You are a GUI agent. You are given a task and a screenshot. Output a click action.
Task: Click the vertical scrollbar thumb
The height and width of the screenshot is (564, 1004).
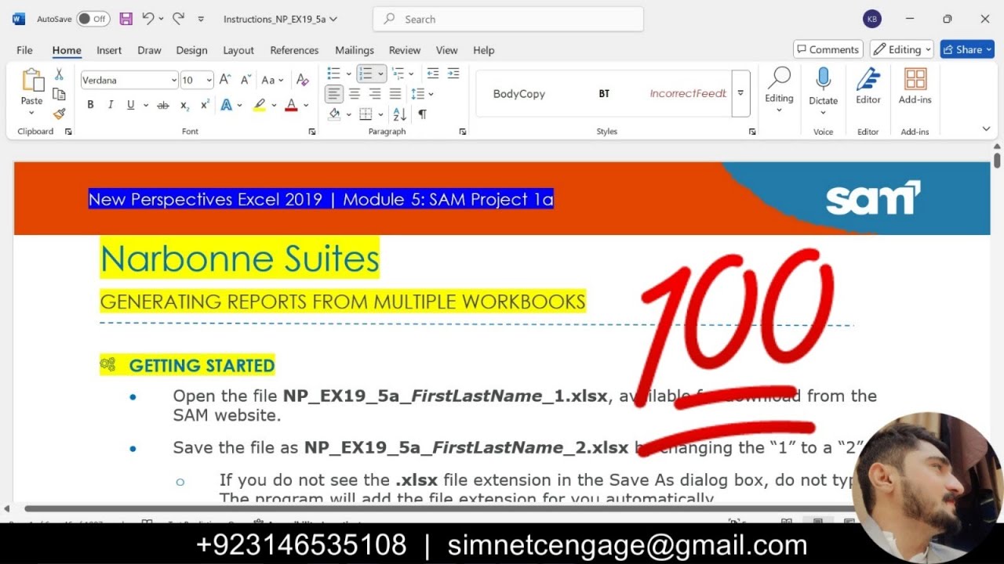(x=997, y=159)
